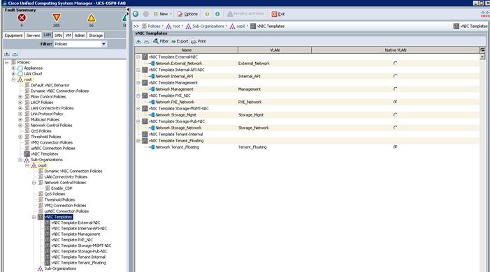
Task: Collapse the vNIC Templates tree node under osp8
Action: 34,217
